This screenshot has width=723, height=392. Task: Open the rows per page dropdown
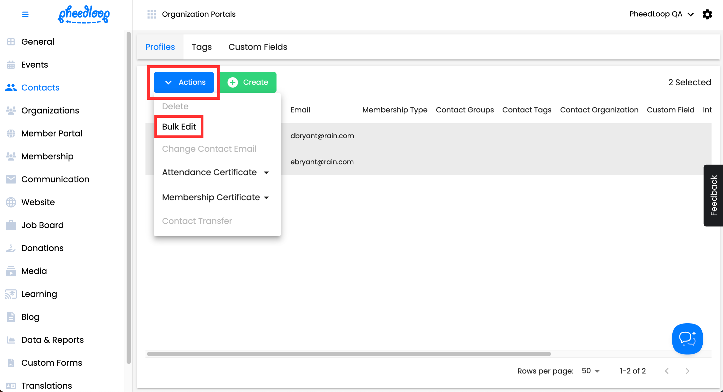pos(591,371)
